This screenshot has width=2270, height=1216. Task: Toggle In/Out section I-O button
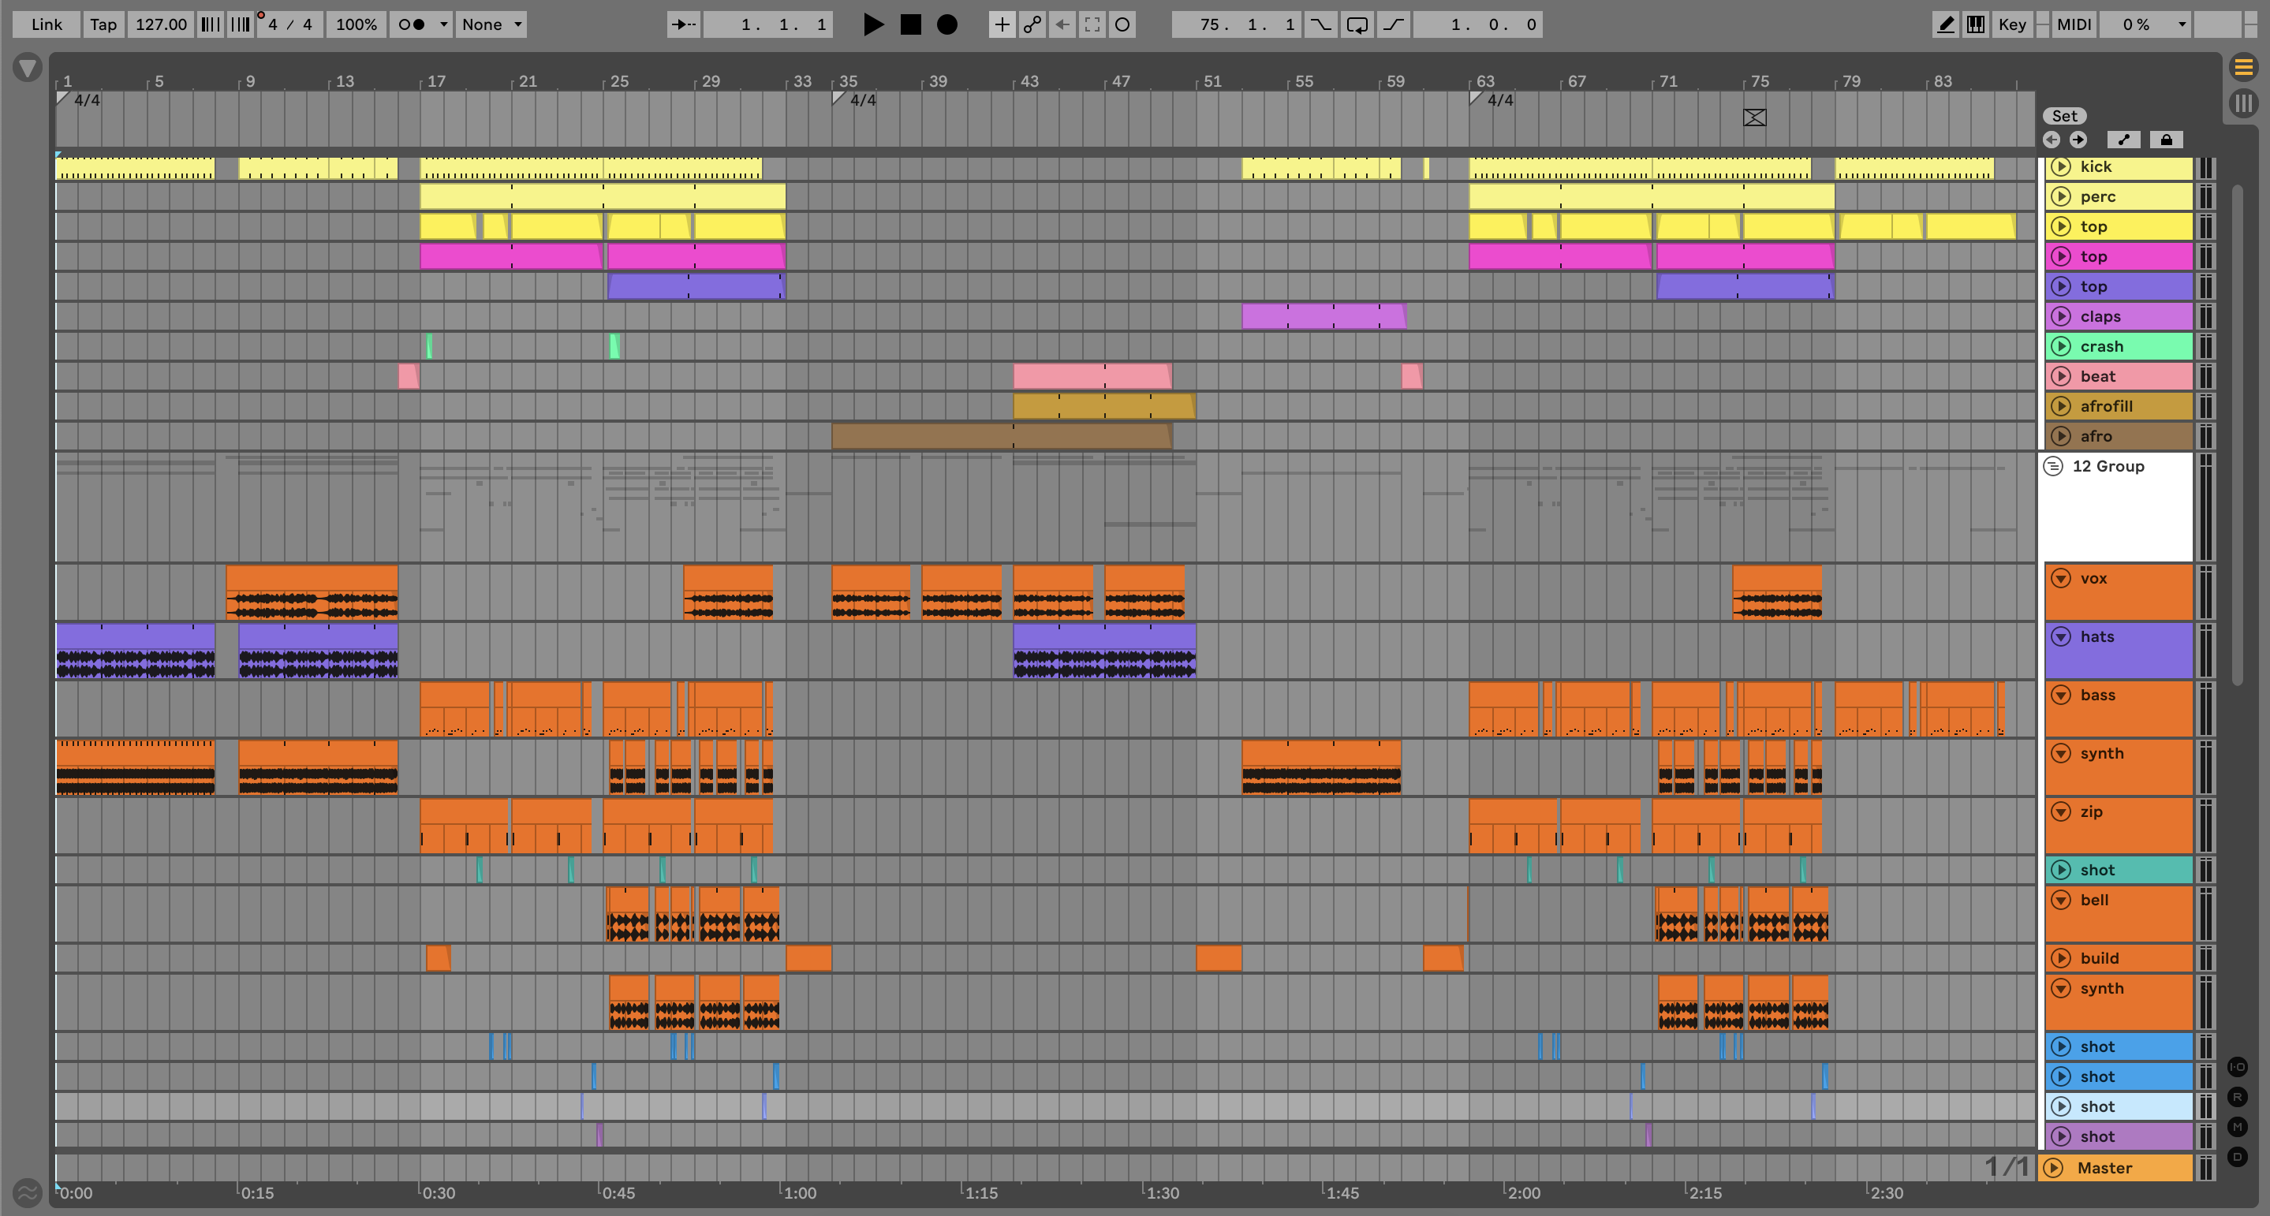tap(2238, 1067)
